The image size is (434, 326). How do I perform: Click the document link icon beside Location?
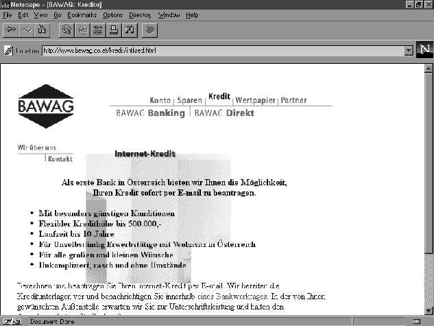point(8,51)
